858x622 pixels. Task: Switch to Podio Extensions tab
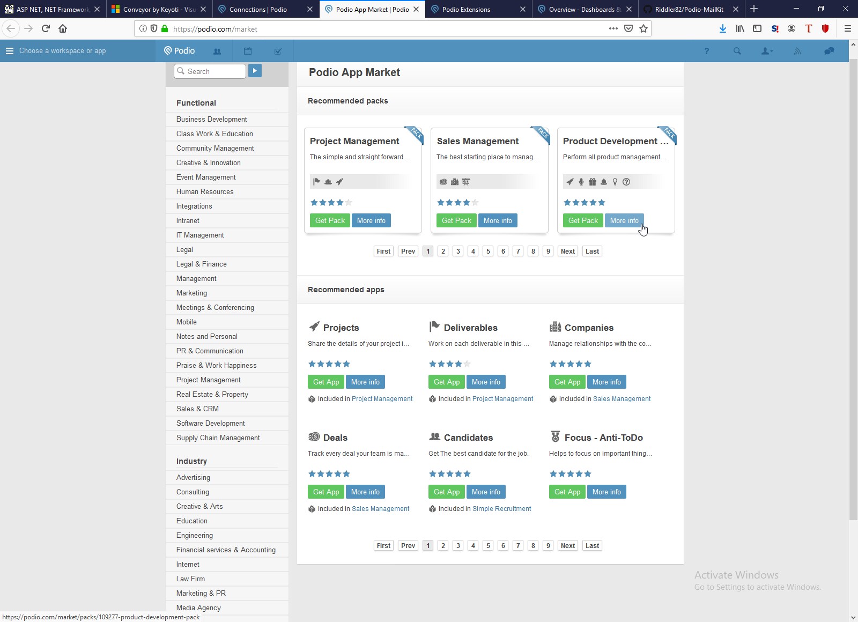tap(478, 9)
